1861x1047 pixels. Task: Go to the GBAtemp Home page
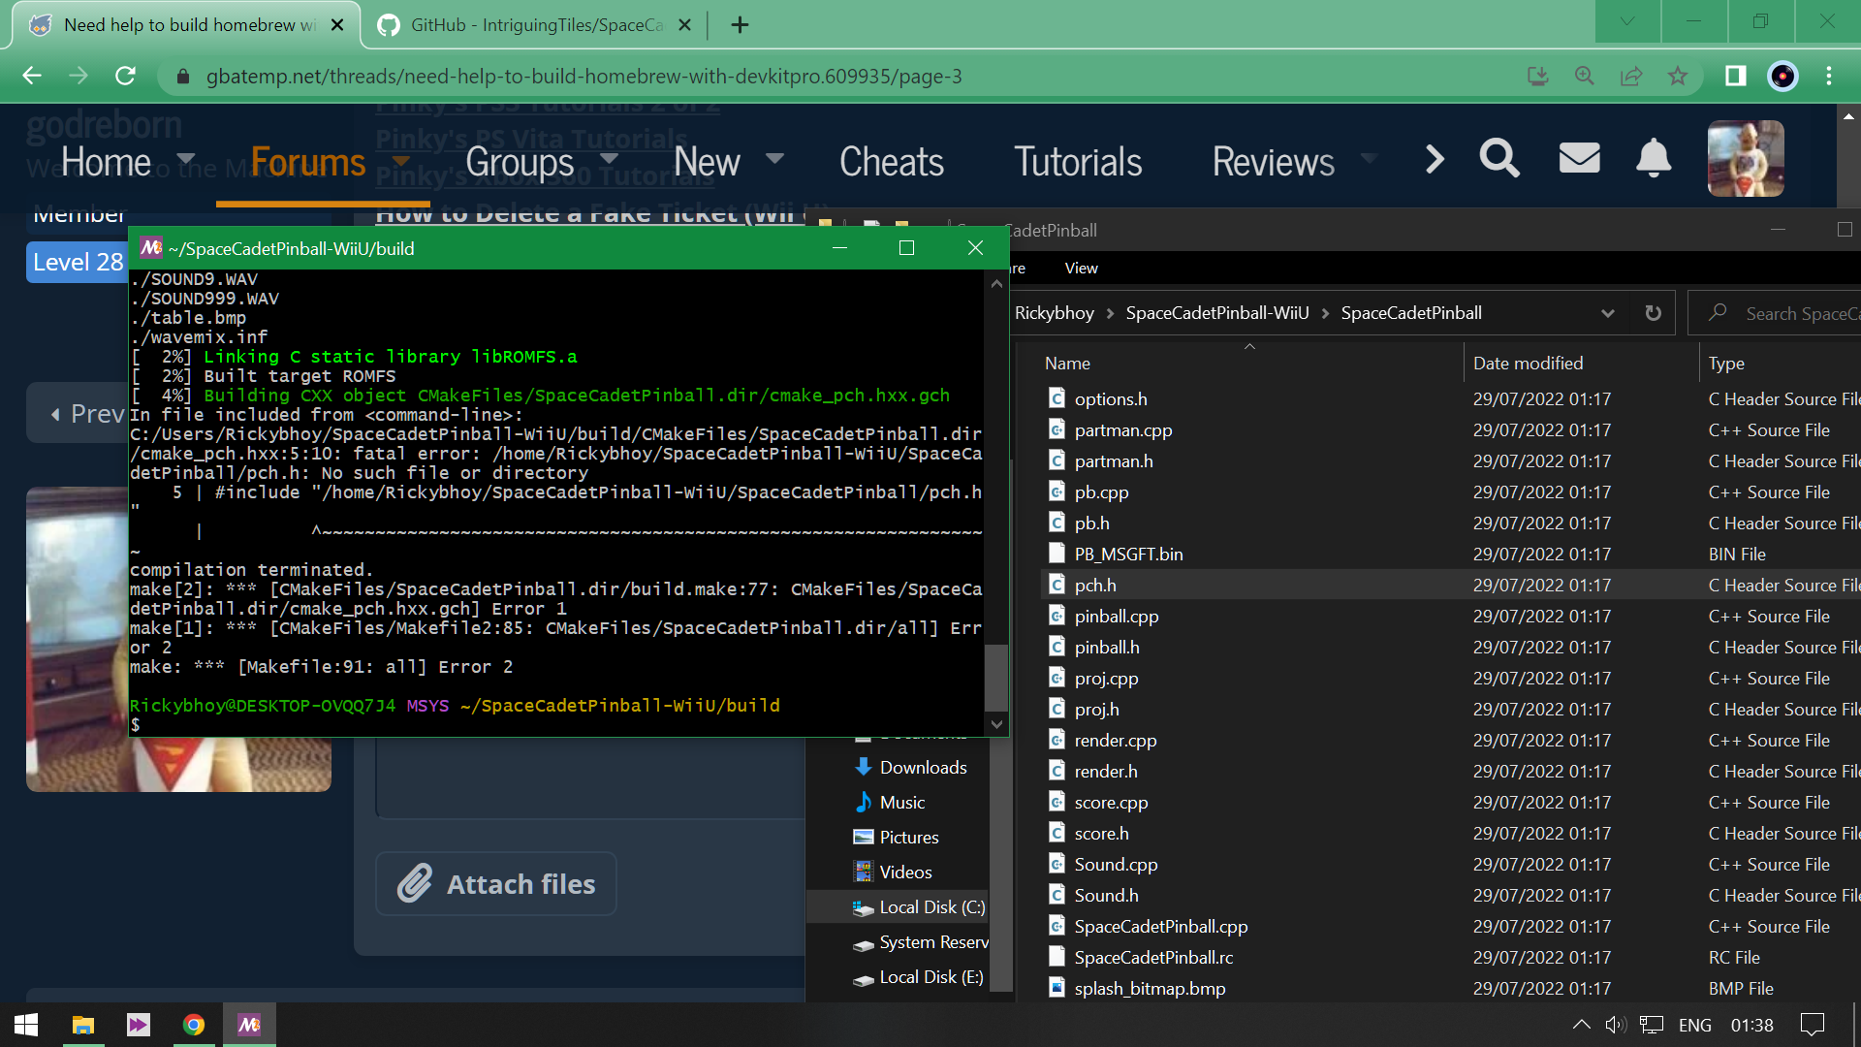click(x=106, y=162)
